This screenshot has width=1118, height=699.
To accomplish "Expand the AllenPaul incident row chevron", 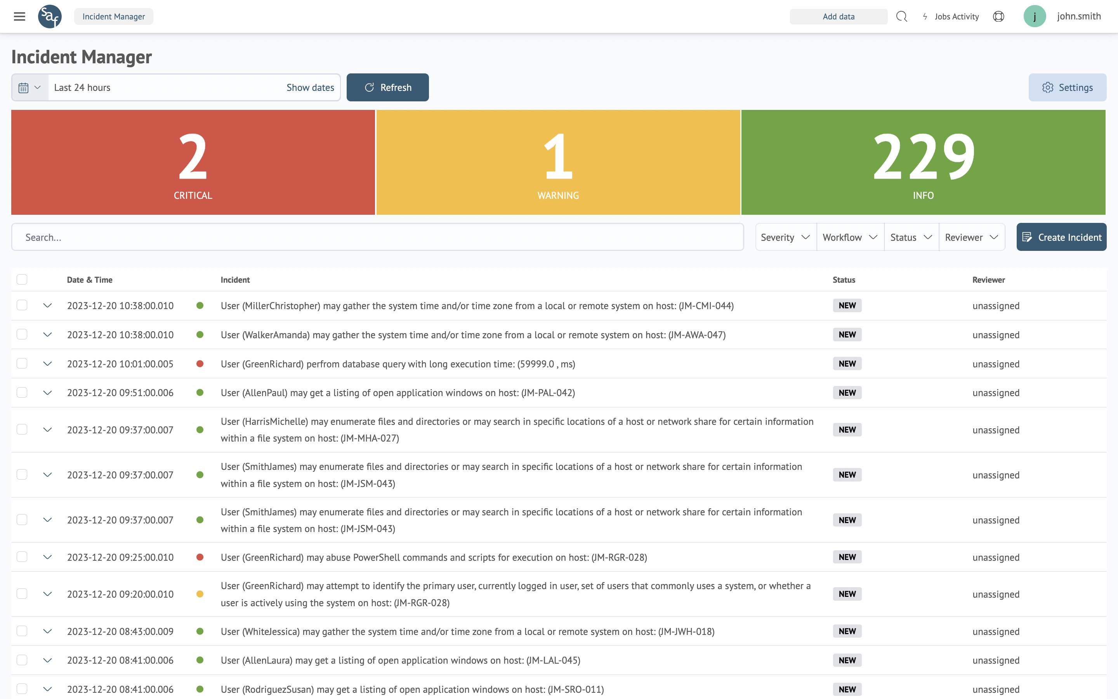I will coord(47,393).
